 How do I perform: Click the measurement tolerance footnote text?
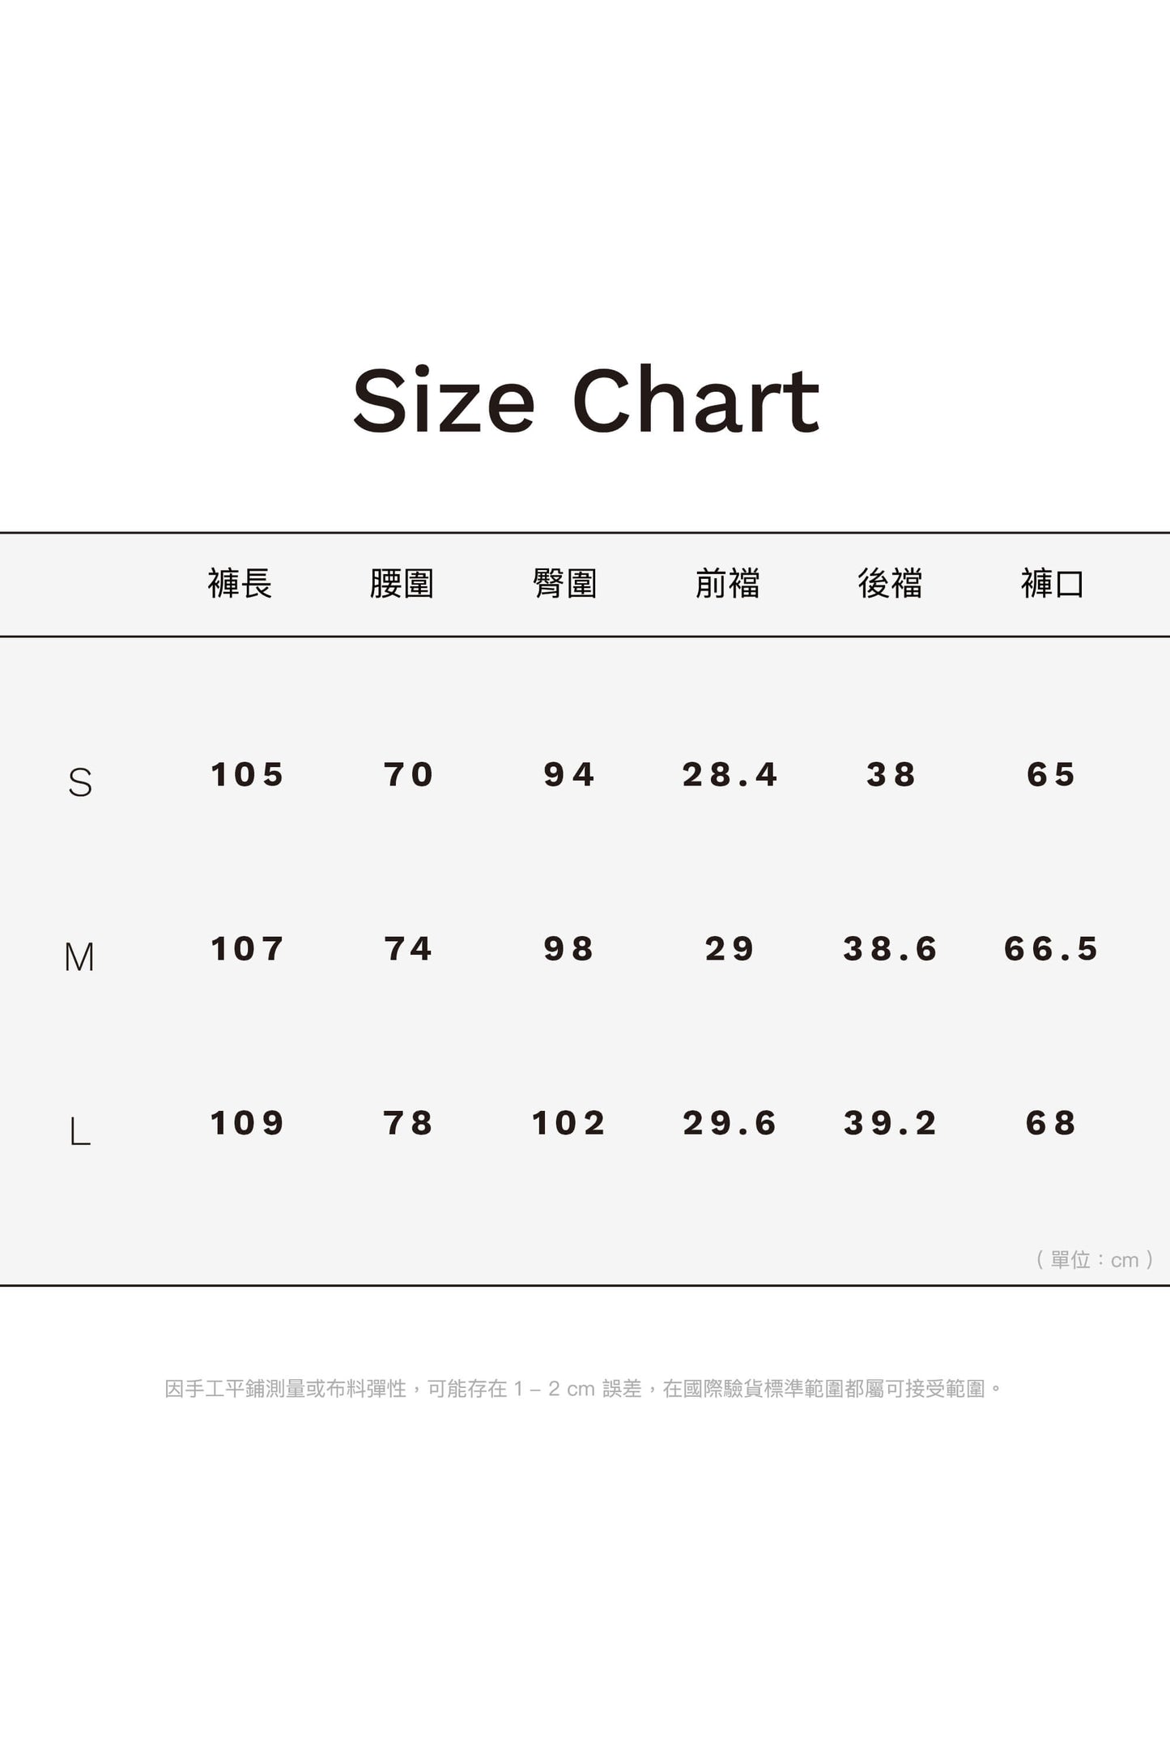584,1389
